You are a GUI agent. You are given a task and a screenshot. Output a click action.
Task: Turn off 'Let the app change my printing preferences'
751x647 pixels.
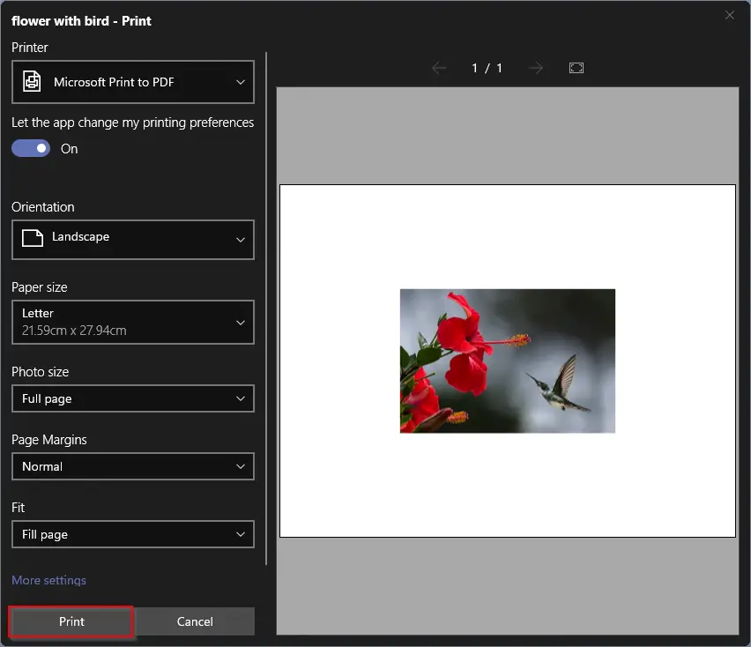[31, 148]
